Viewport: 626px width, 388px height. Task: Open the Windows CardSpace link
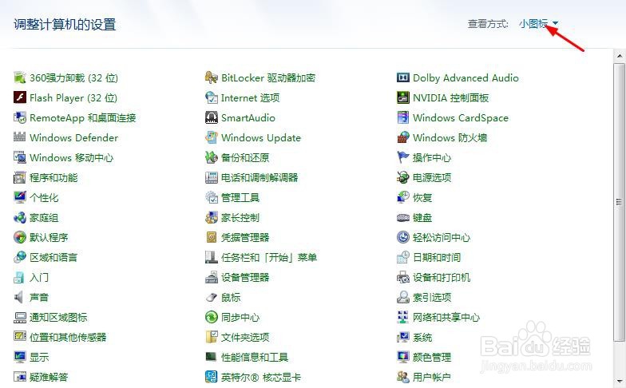tap(460, 118)
